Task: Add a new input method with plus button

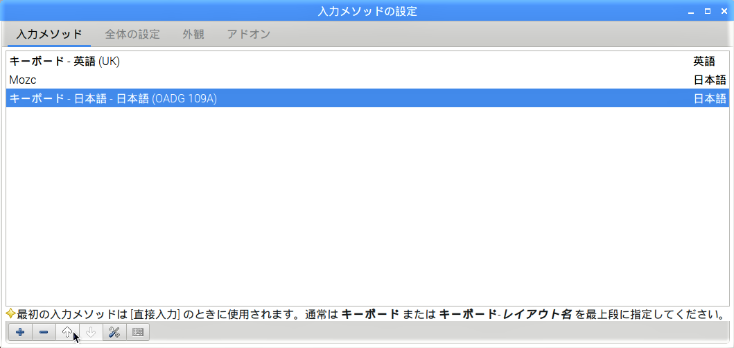Action: click(x=20, y=332)
